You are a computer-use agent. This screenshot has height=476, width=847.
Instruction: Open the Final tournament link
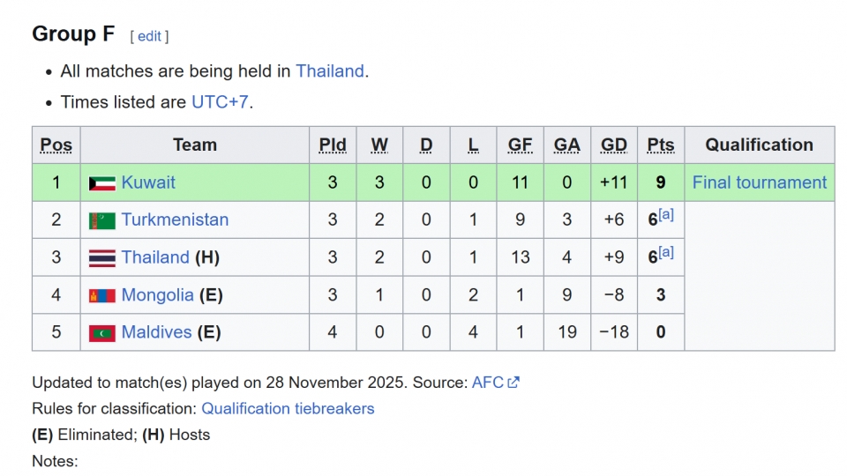759,182
